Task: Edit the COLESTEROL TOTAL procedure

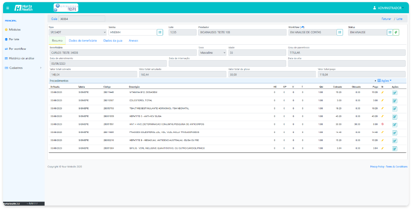Action: tap(394, 101)
